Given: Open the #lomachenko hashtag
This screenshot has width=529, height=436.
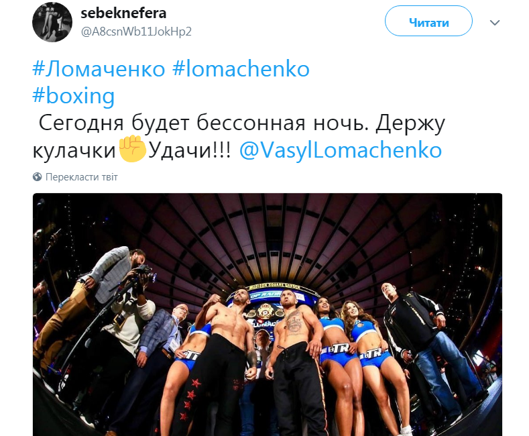Looking at the screenshot, I should click(241, 69).
